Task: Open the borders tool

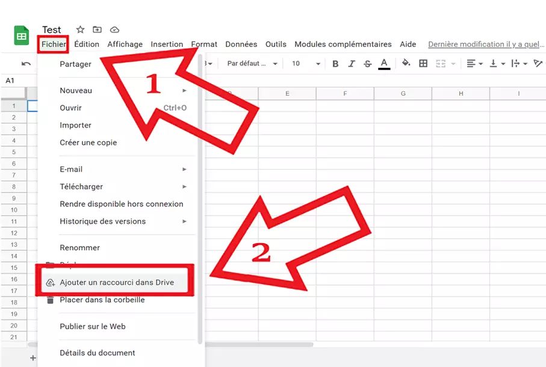Action: (423, 63)
